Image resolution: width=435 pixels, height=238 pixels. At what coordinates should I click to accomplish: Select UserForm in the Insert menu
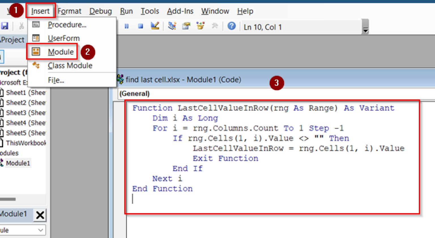[63, 38]
